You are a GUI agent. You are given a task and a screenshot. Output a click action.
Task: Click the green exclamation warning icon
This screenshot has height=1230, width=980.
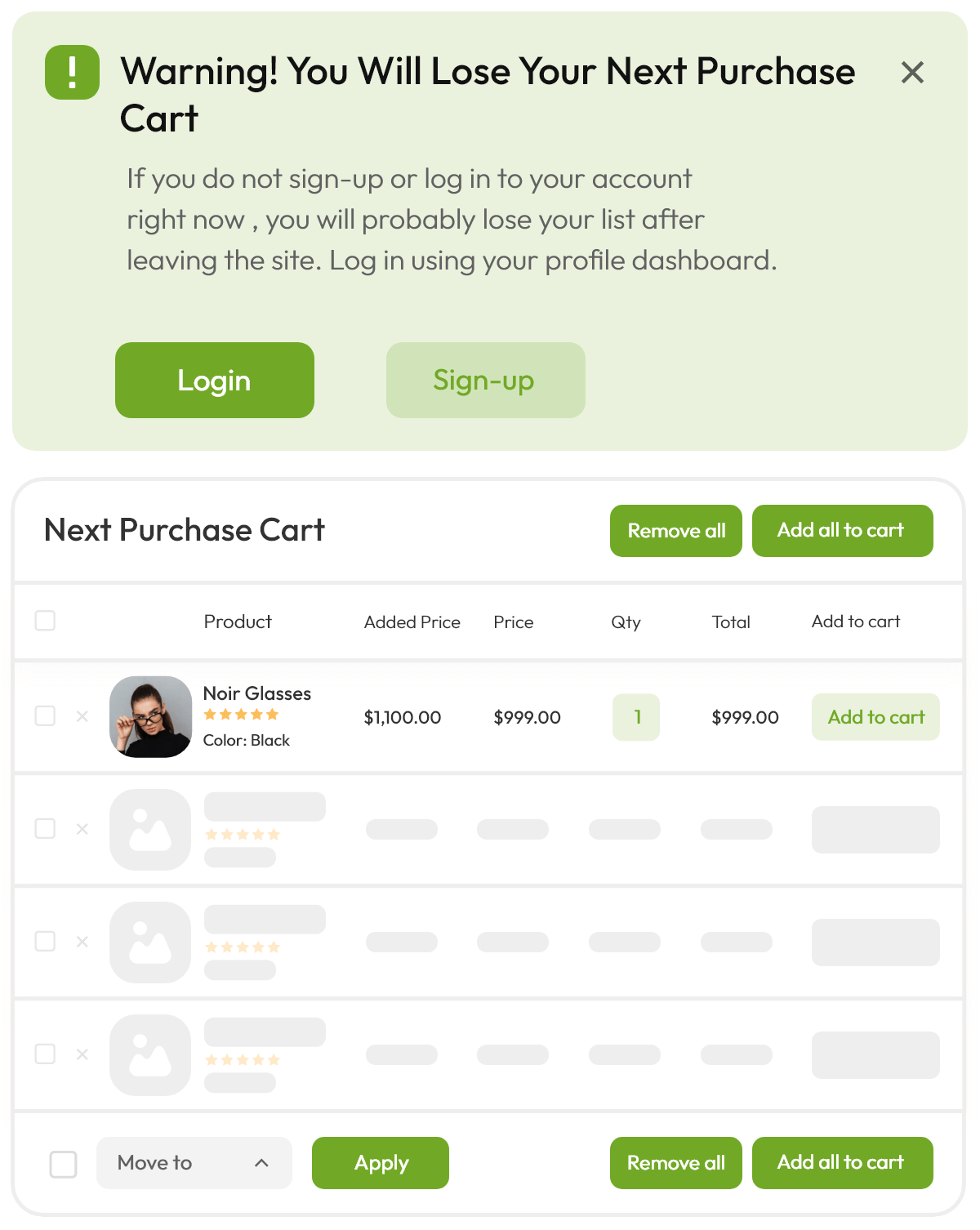tap(73, 73)
